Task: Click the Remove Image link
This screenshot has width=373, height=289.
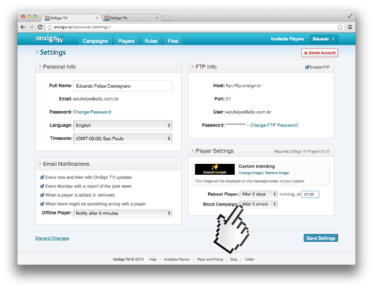Action: (x=277, y=173)
